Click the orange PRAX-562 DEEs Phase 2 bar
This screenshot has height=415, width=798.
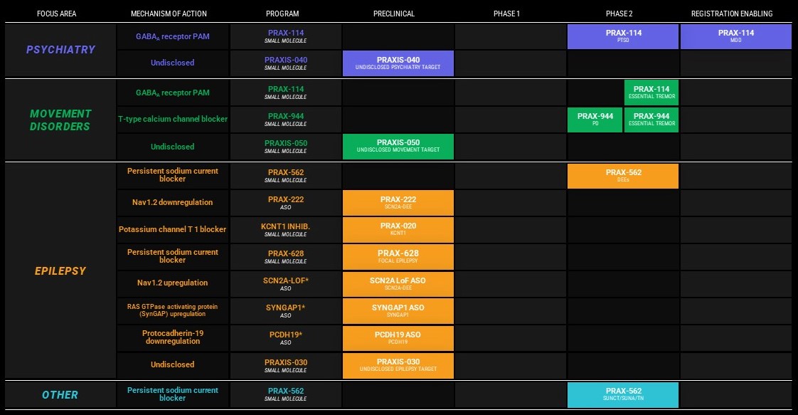(623, 176)
